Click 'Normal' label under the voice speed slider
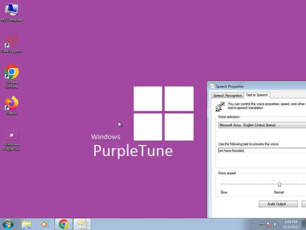 [279, 192]
